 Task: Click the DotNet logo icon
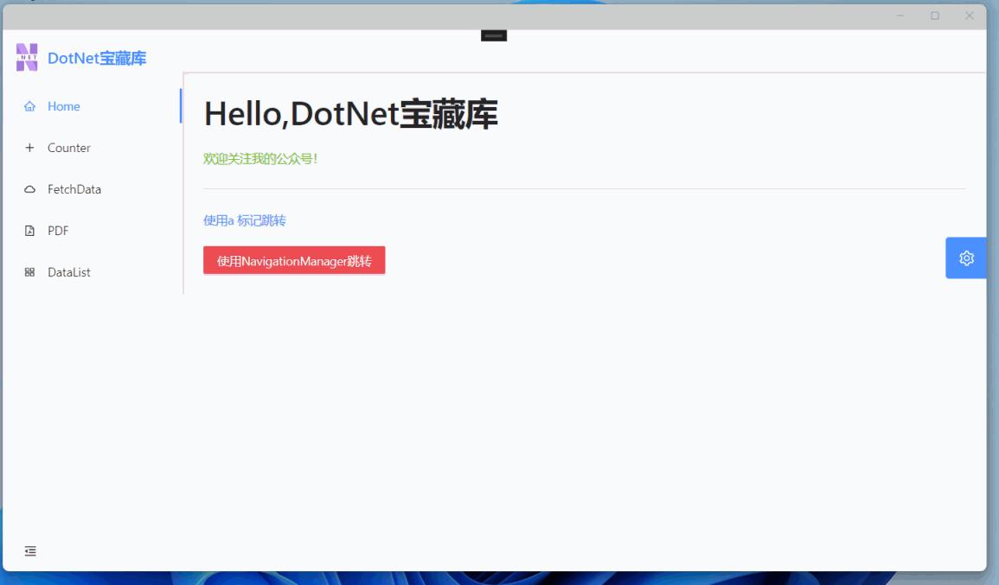point(27,57)
